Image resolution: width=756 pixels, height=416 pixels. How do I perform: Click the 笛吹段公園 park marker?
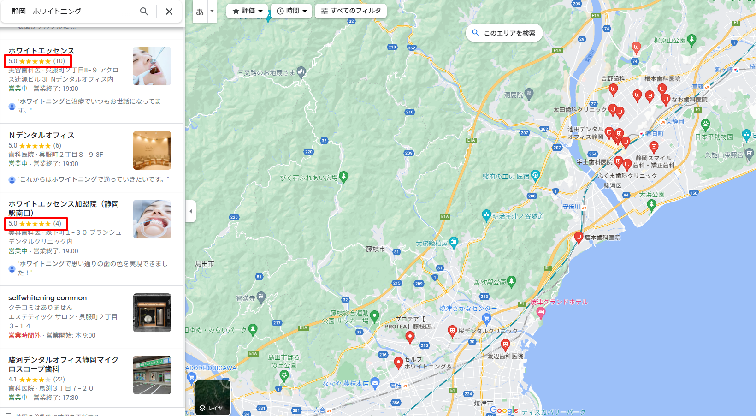coord(511,281)
